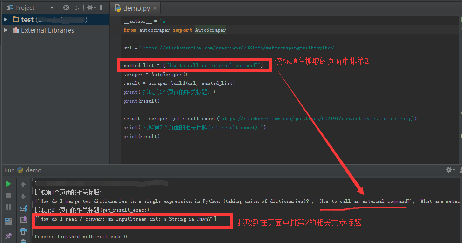Collapse all items in Project panel

[76, 7]
